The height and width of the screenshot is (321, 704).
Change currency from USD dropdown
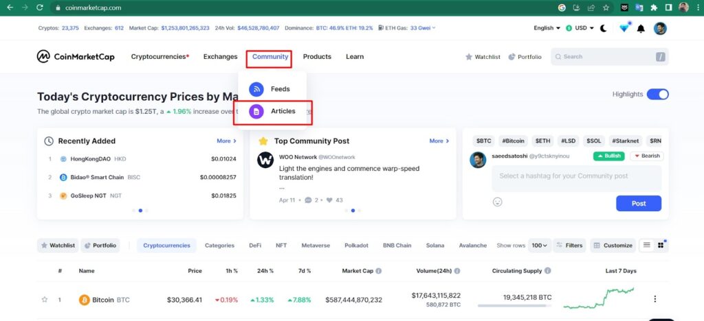pos(580,28)
